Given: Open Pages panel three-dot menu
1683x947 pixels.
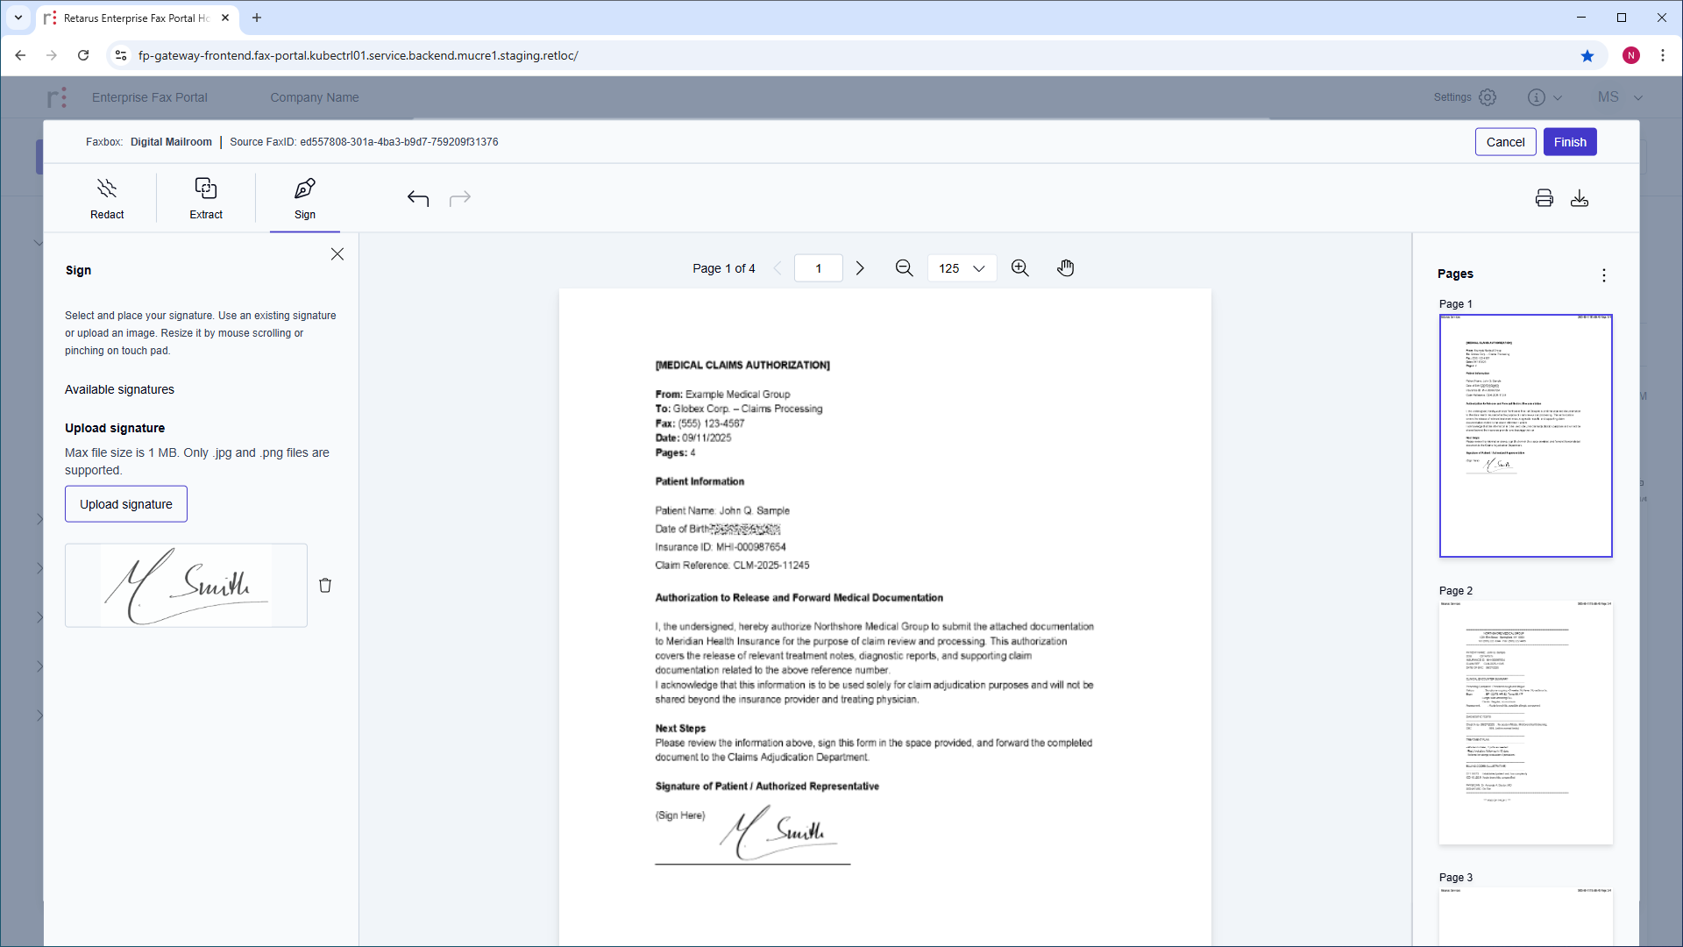Looking at the screenshot, I should pos(1603,275).
